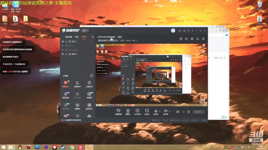
Task: Open the 弹幕秀 danmaku show tool
Action: (77, 106)
